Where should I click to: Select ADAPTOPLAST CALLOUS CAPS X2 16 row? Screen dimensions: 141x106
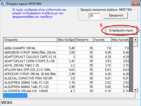[66, 57]
